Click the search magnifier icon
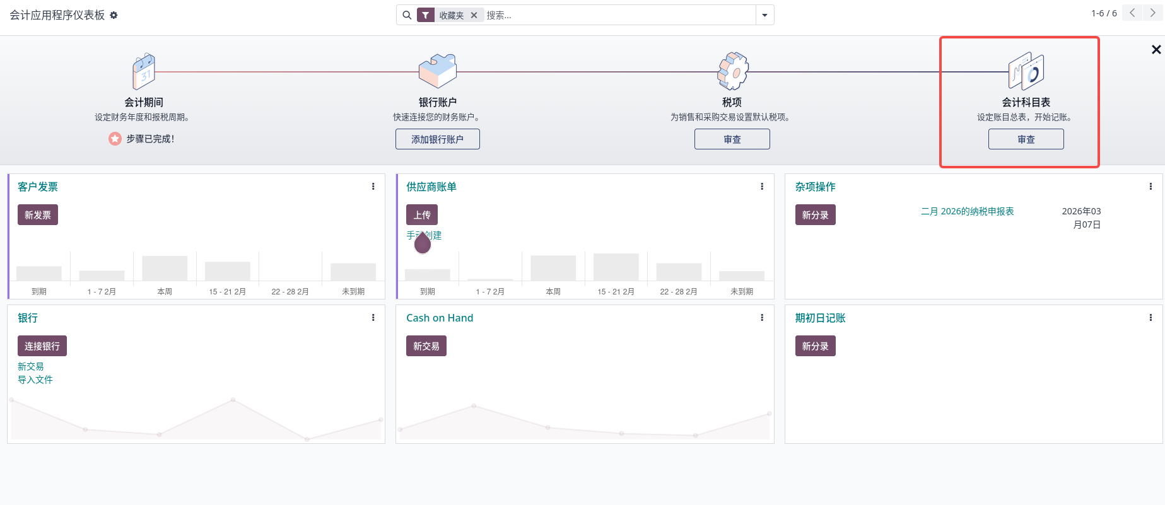This screenshot has height=505, width=1165. (x=407, y=15)
